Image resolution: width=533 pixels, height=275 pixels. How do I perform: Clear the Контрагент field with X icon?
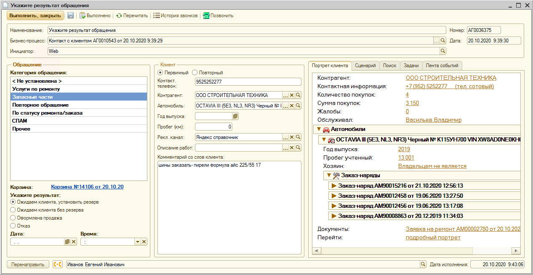click(x=292, y=95)
